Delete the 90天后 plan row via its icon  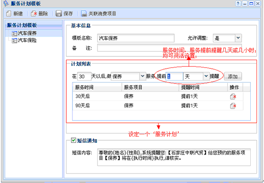[x=233, y=106]
